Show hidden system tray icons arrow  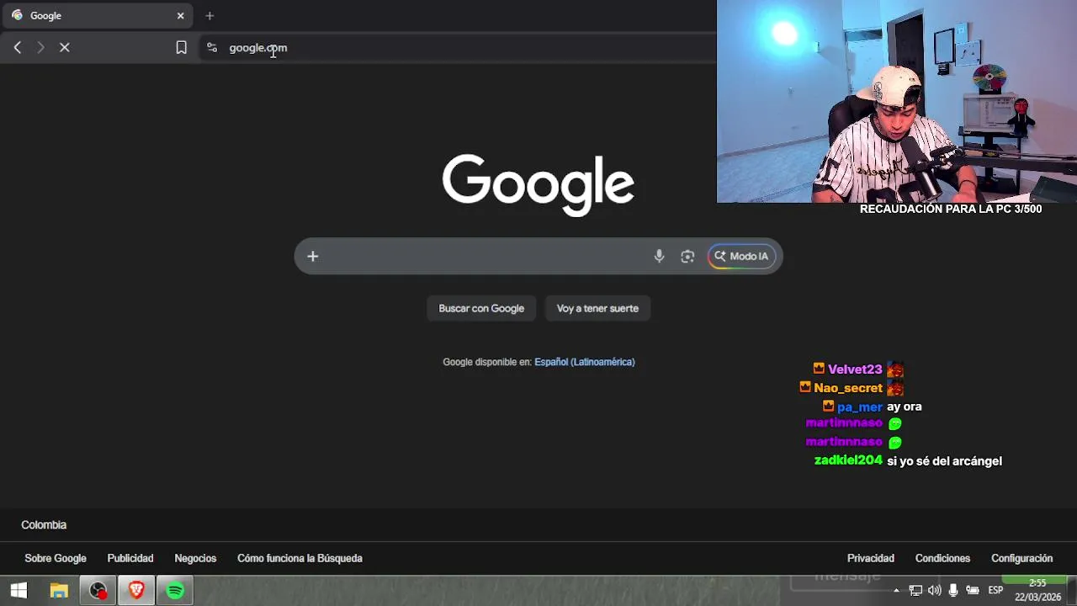[x=896, y=591]
